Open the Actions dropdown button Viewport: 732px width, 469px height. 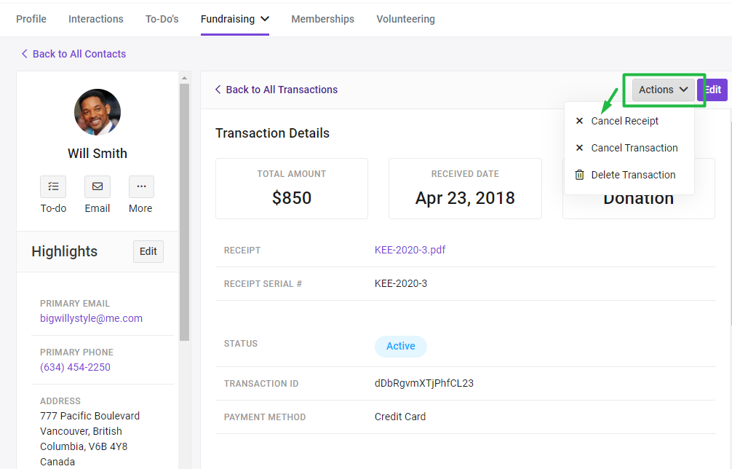point(664,90)
